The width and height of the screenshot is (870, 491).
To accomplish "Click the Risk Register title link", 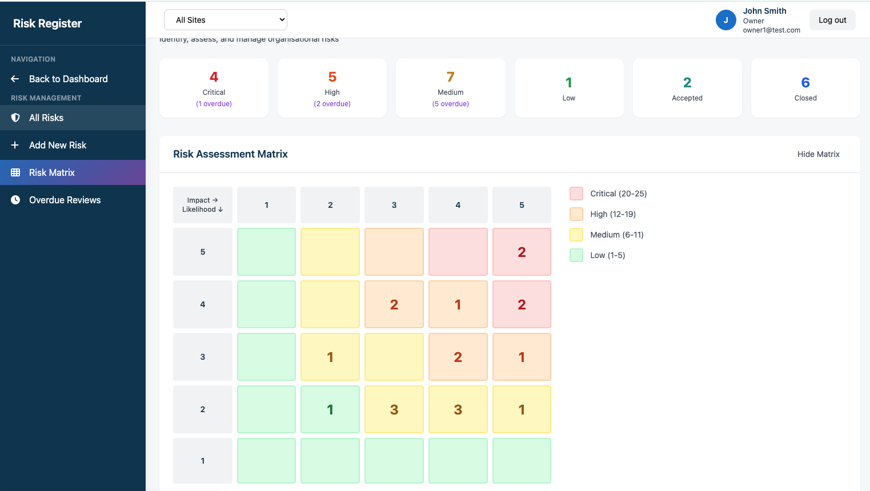I will point(47,23).
